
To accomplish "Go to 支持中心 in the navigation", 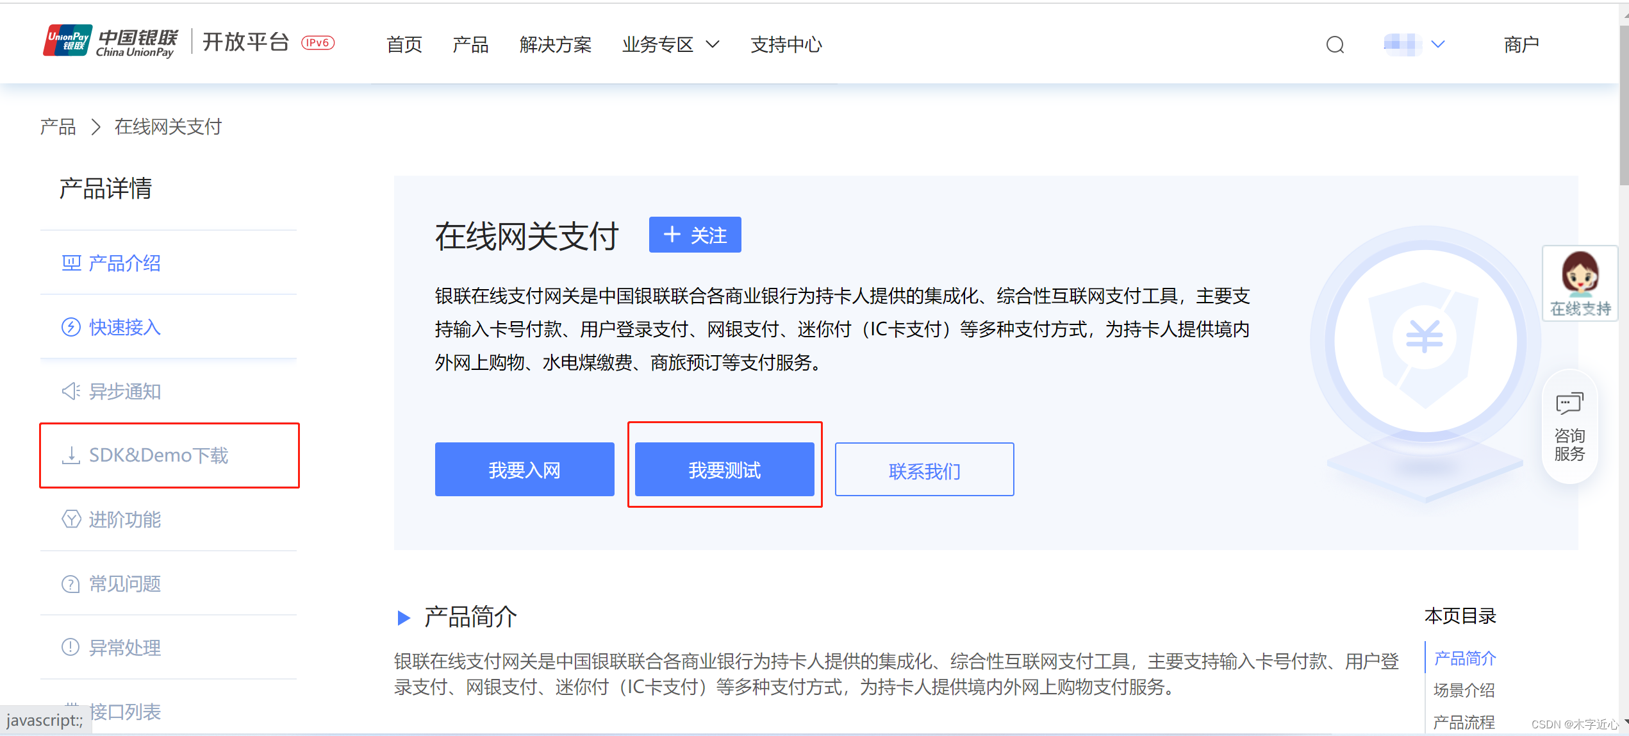I will point(786,44).
